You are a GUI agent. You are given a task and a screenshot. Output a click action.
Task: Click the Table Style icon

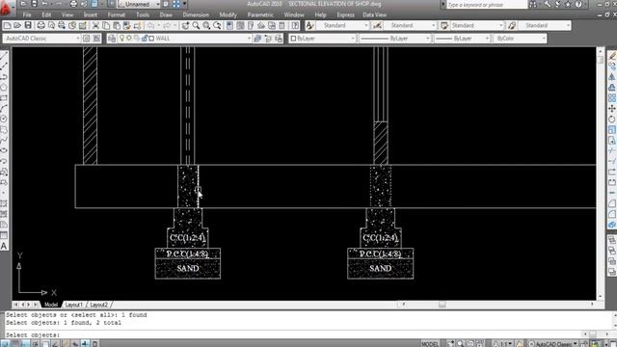coord(444,26)
